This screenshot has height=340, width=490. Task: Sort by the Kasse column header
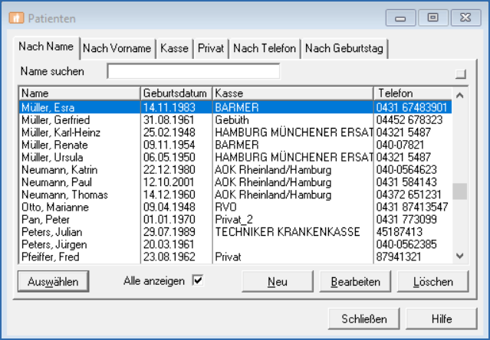click(293, 93)
